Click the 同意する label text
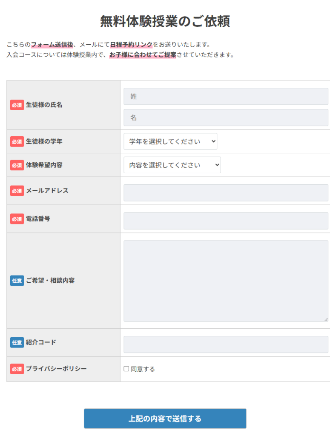 143,369
